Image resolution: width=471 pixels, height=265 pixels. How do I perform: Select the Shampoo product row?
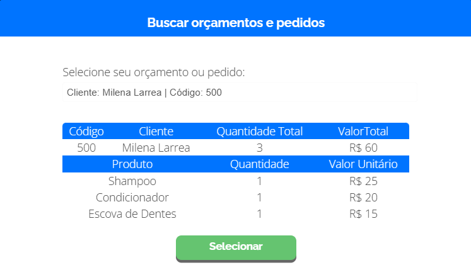(132, 181)
